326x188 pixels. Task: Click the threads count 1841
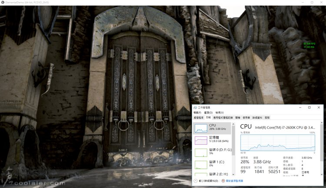point(259,172)
